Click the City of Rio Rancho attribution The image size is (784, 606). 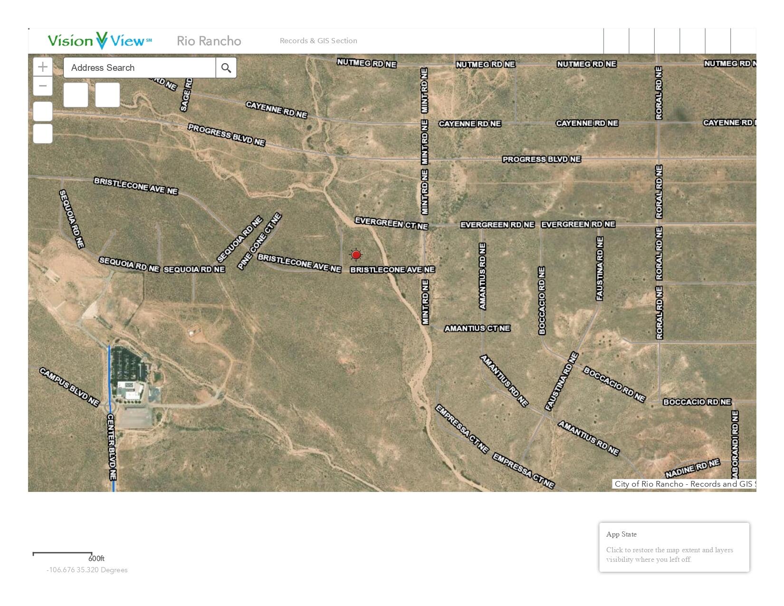[x=683, y=484]
